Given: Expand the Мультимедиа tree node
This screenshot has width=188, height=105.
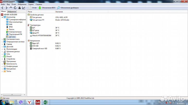Looking at the screenshot, I should pos(2,49).
